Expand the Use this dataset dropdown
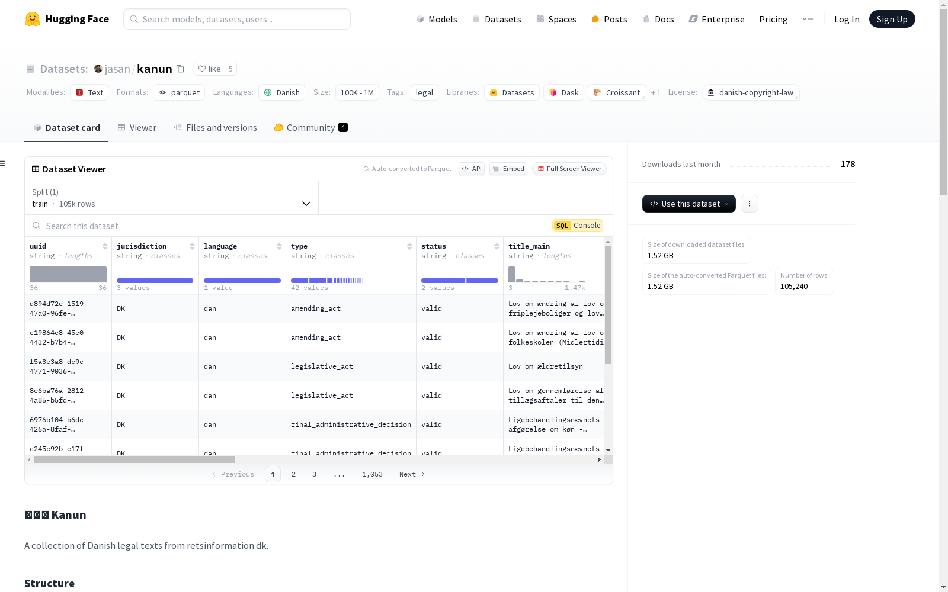Screen dimensions: 948x592 689,204
